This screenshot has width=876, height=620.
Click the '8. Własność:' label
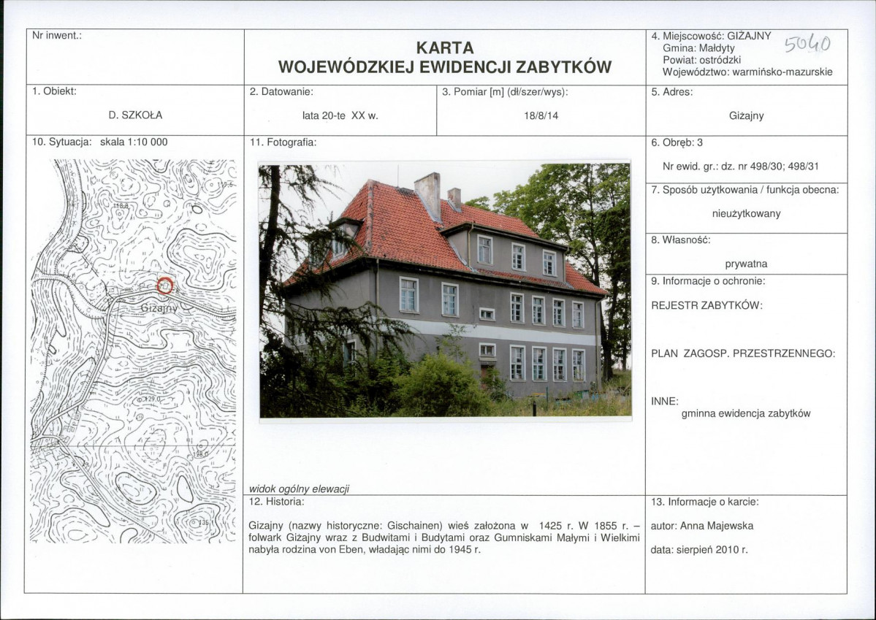point(681,240)
